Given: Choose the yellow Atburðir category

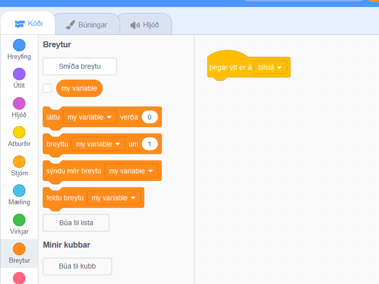Looking at the screenshot, I should click(19, 137).
